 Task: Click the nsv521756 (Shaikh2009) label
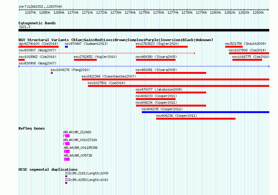(x=246, y=44)
